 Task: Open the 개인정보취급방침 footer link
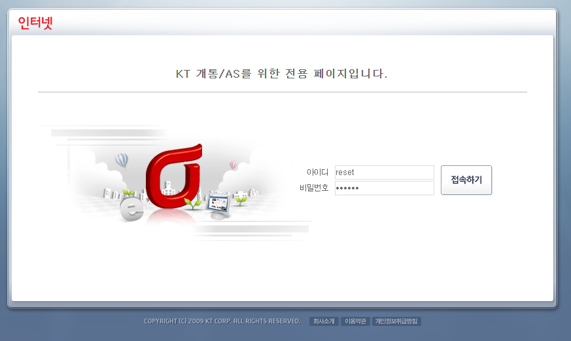(396, 321)
